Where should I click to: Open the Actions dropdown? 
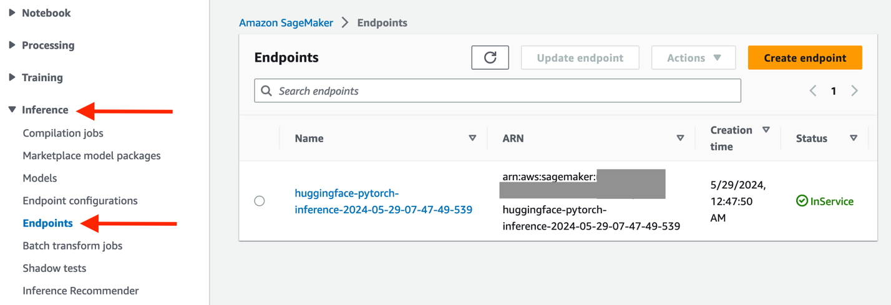(x=693, y=57)
